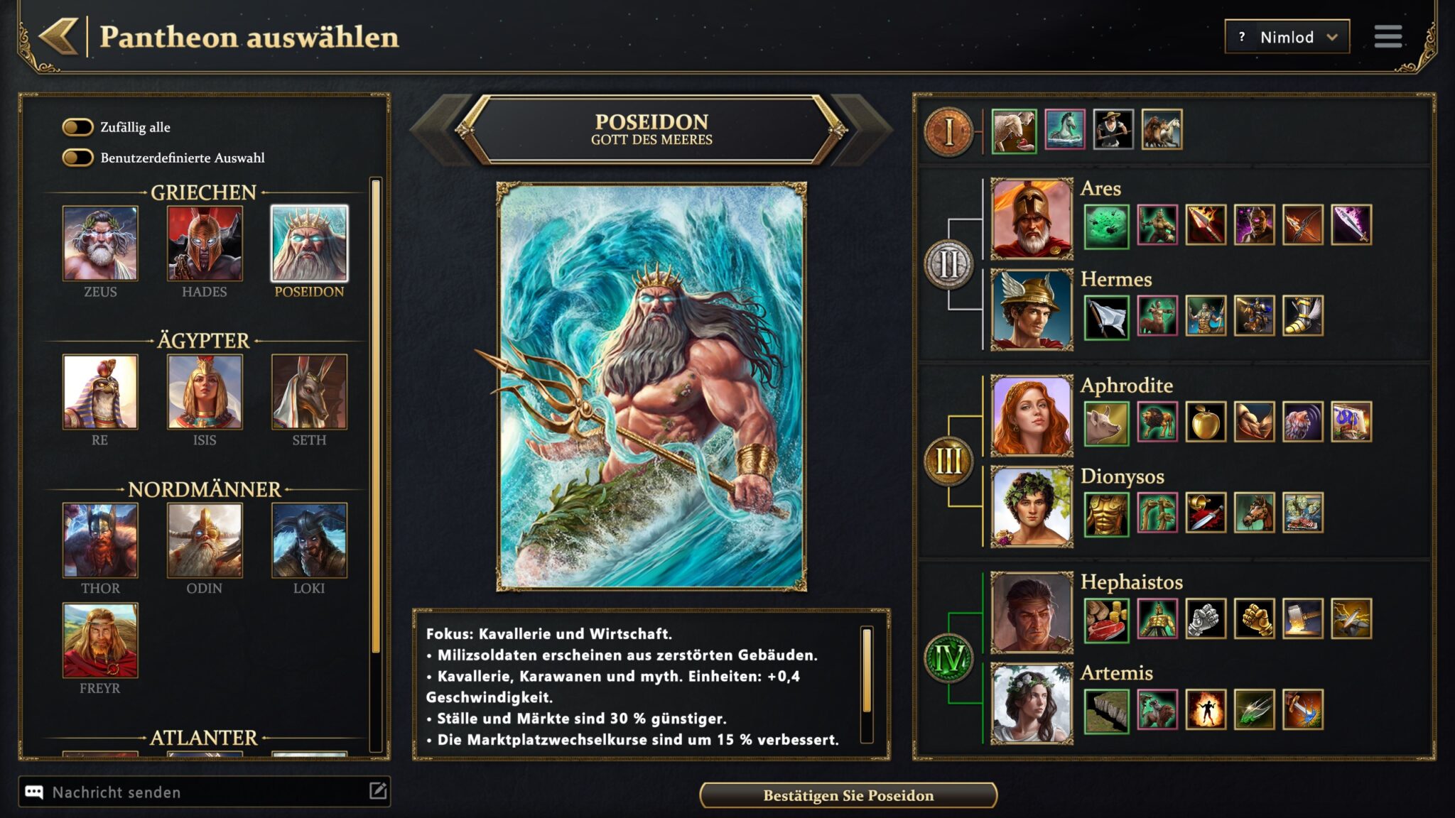The image size is (1455, 818).
Task: Click the Aphrodite golden apple icon
Action: click(x=1206, y=422)
